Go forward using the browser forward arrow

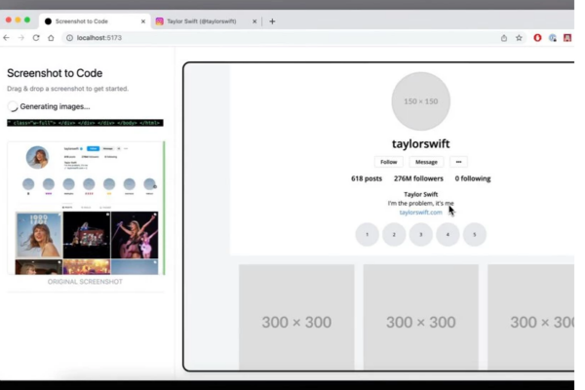20,38
